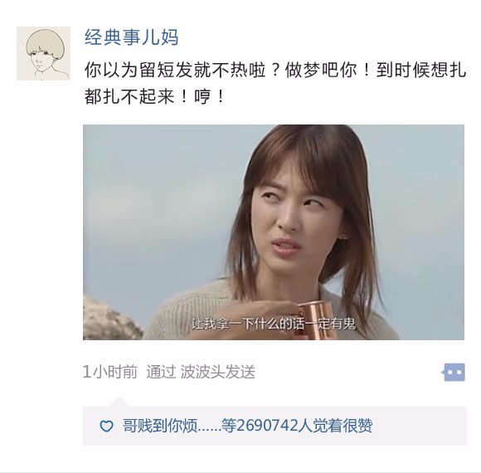
Task: Click the second text line 都扎不起来!哼!
Action: click(154, 97)
